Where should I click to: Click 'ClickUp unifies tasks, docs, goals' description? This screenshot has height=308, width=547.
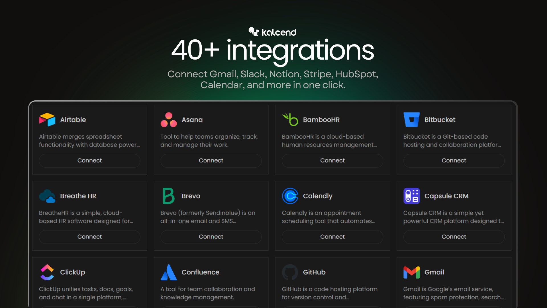(x=86, y=293)
